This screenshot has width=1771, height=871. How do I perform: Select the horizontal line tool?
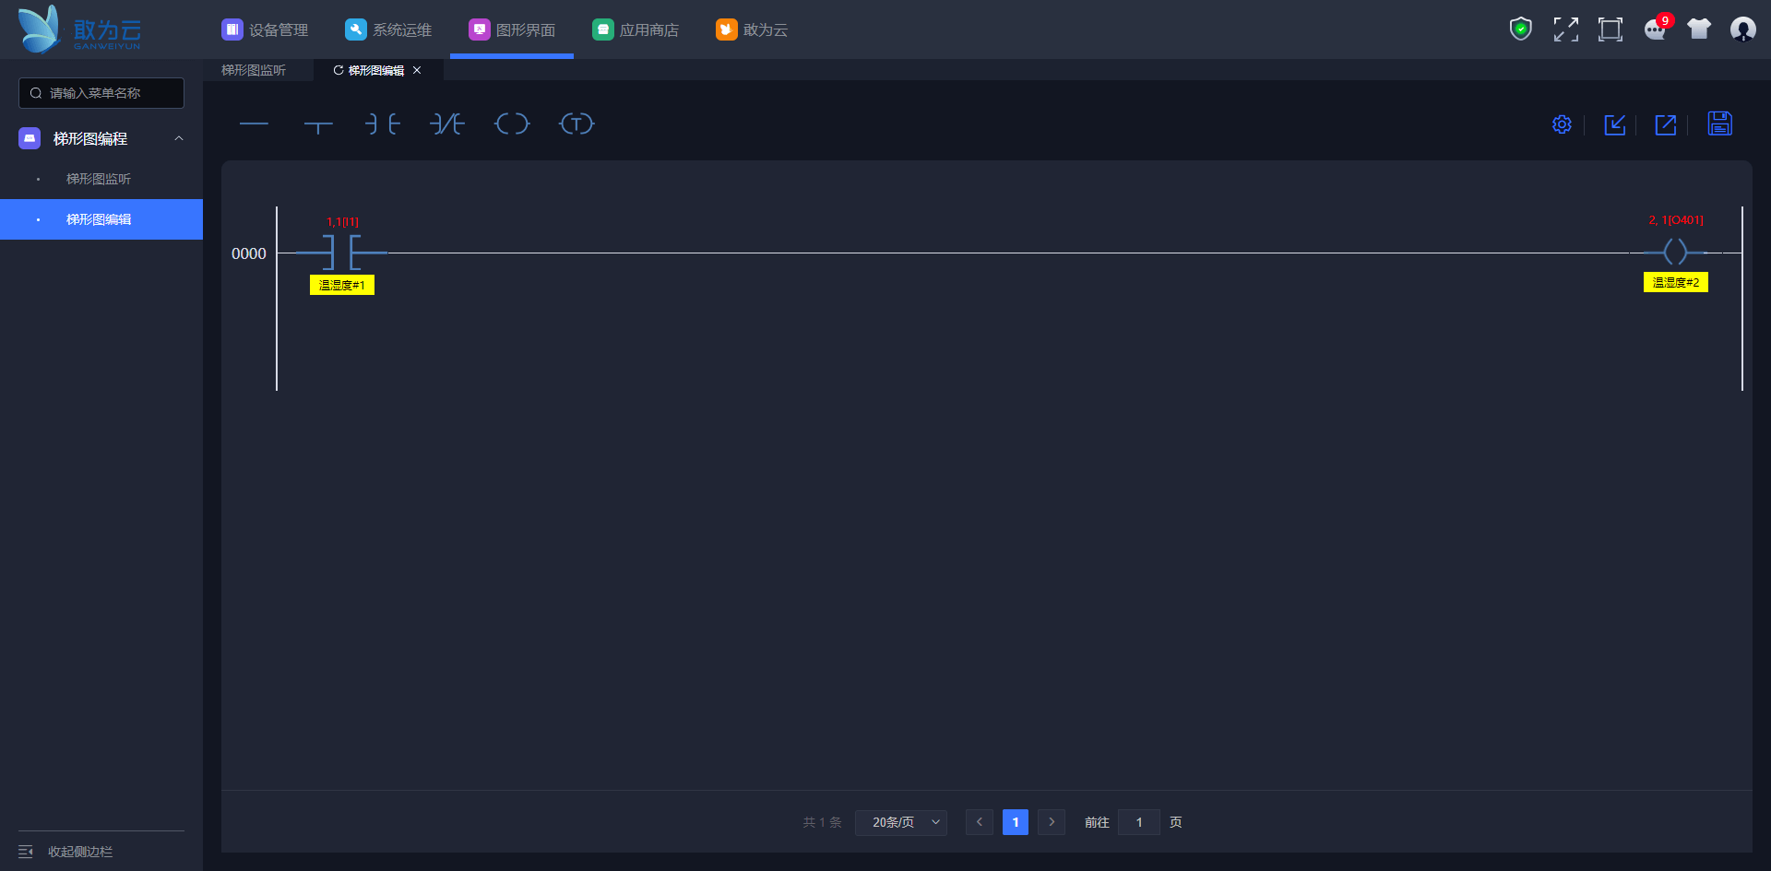(254, 124)
